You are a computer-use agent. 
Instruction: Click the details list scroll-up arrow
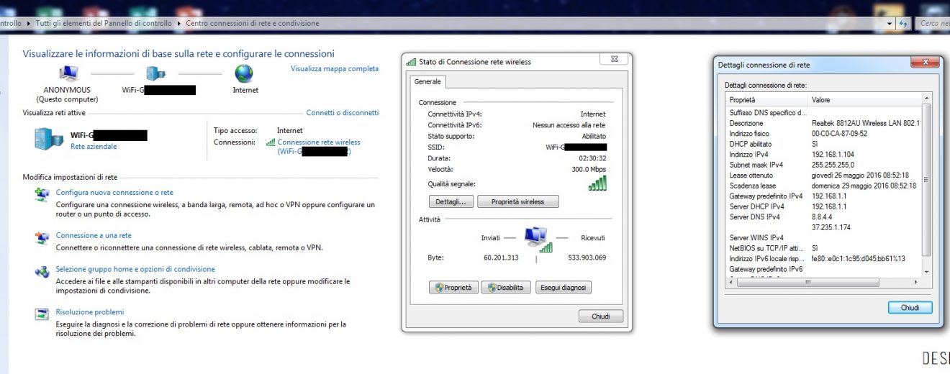926,98
